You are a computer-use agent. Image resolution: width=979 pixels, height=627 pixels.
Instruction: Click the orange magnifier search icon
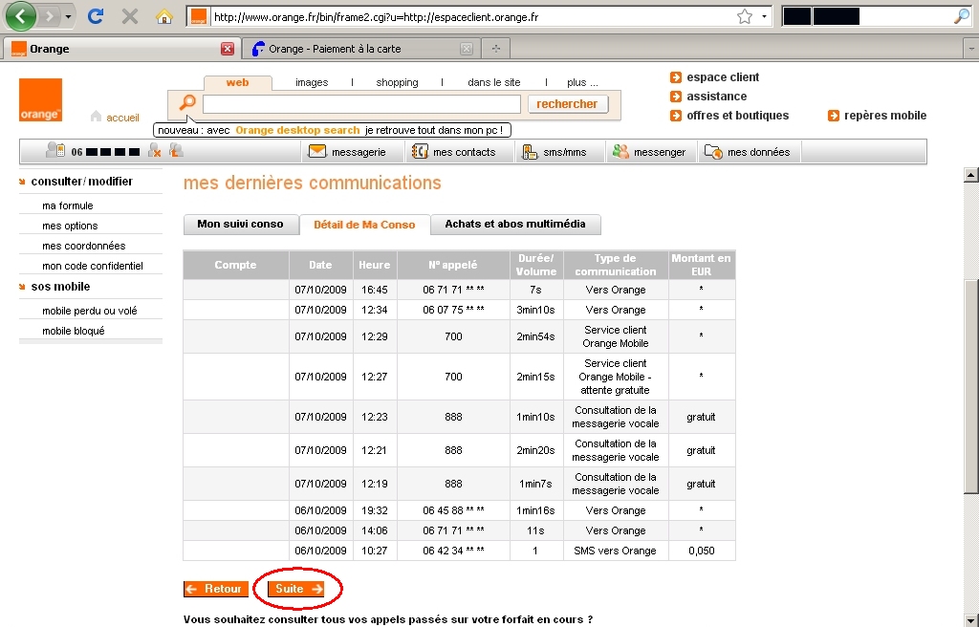tap(187, 102)
